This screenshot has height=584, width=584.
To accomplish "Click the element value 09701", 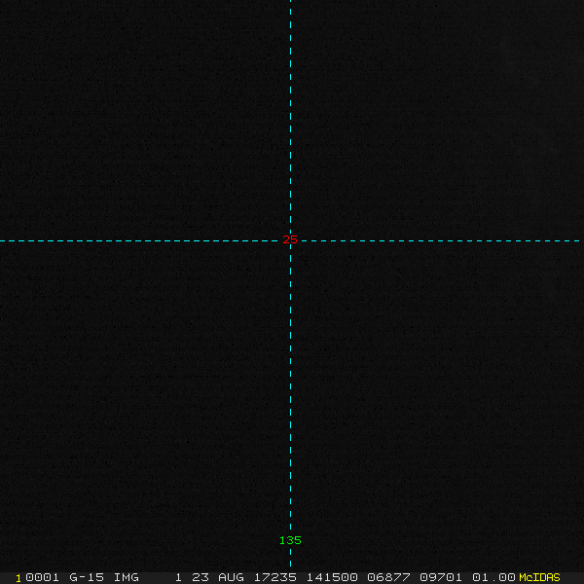I will [441, 577].
